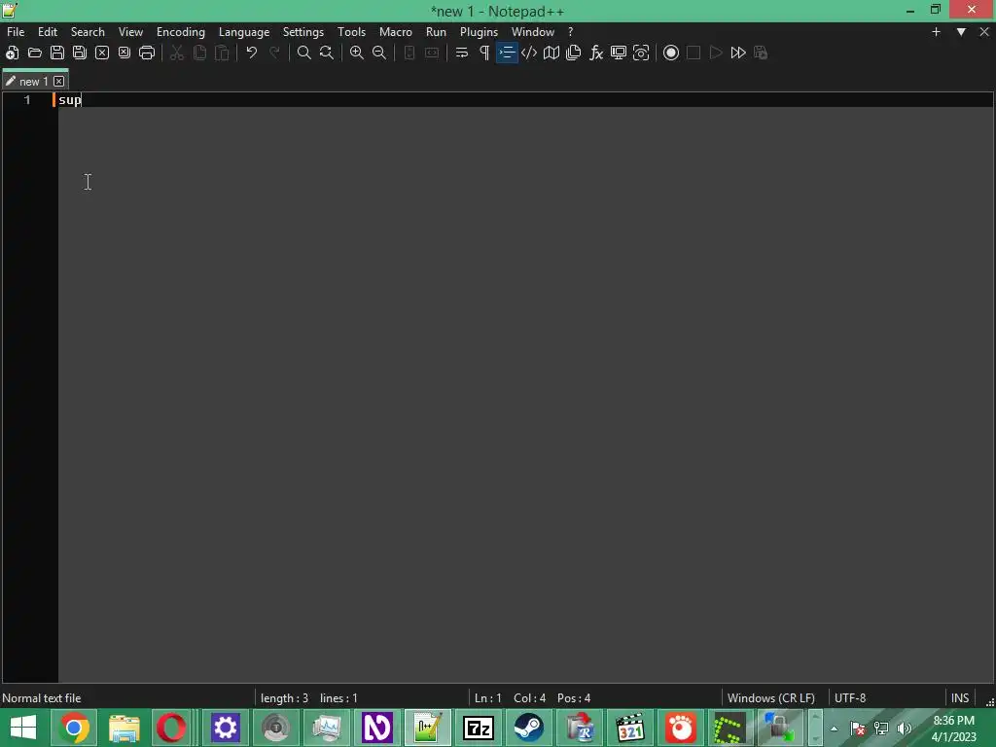Open the Encoding menu

click(x=181, y=32)
